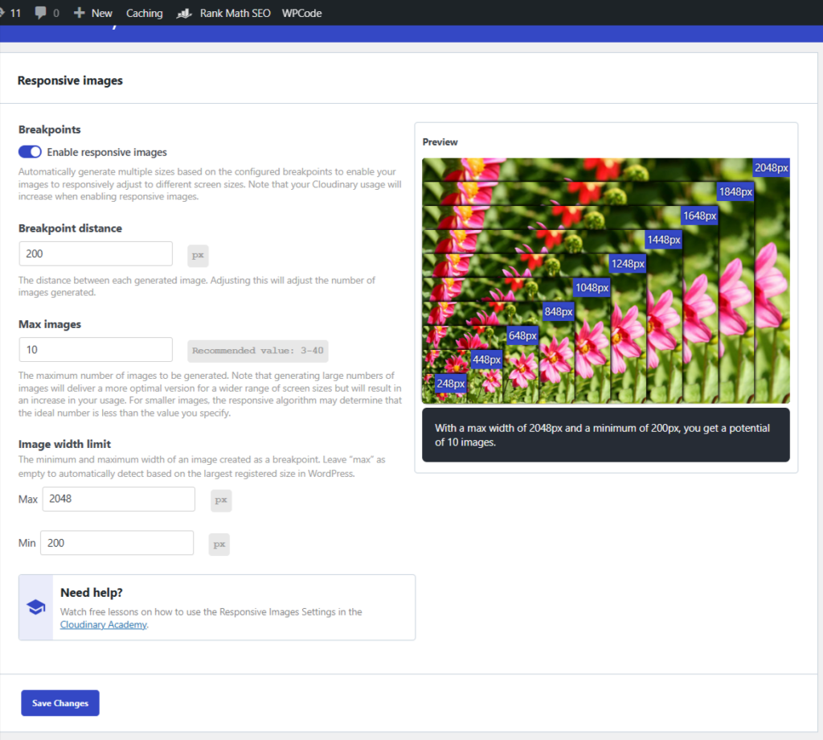
Task: Focus the Min image width field
Action: (117, 543)
